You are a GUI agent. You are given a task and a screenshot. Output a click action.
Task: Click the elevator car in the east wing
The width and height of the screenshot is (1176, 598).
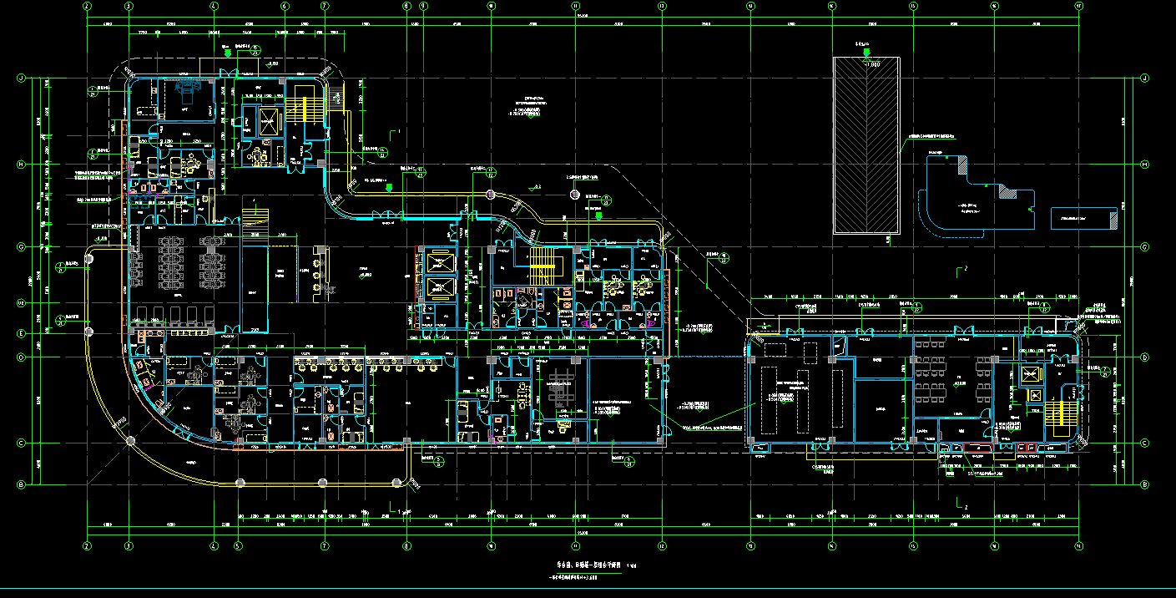click(1030, 375)
